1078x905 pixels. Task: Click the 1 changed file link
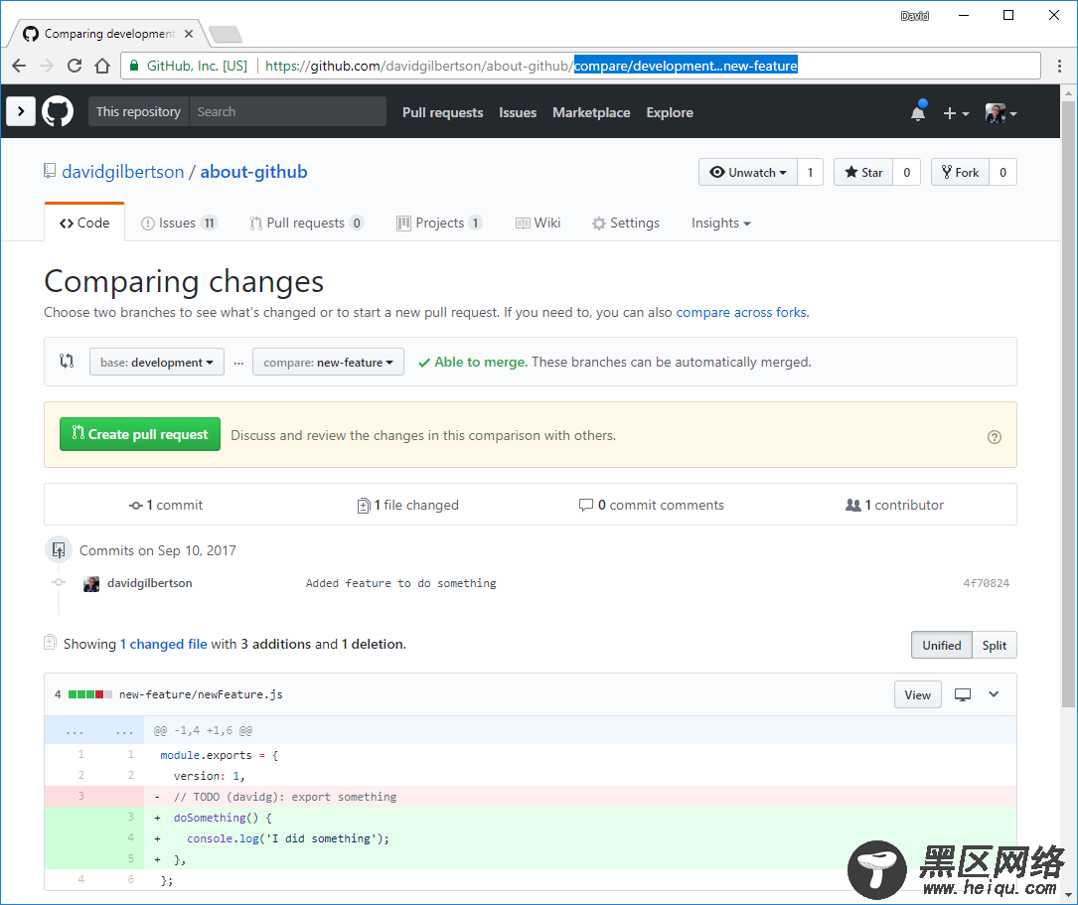(164, 645)
